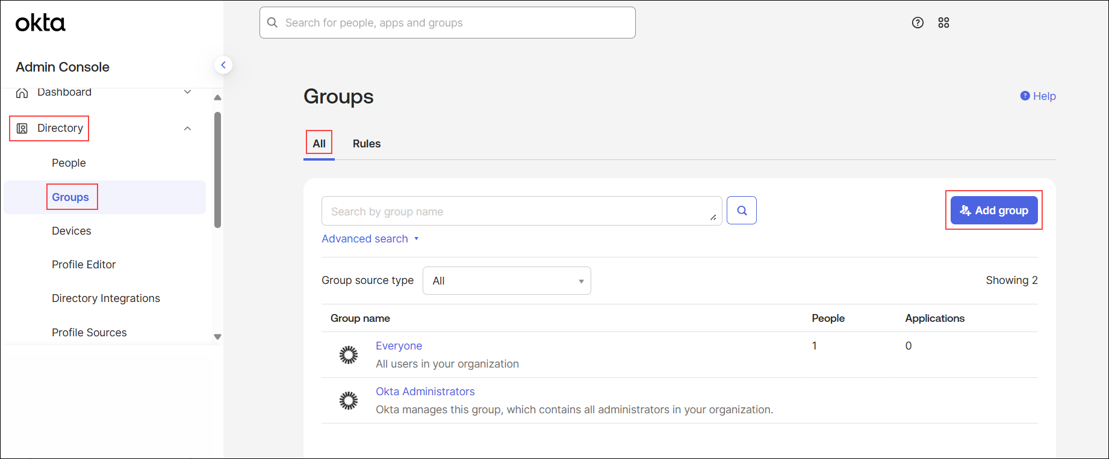Click the Admin Console heading
Image resolution: width=1109 pixels, height=459 pixels.
click(x=63, y=67)
